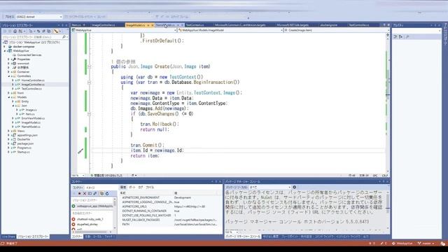Image resolution: width=448 pixels, height=252 pixels.
Task: Expand the docker-compose project node
Action: point(5,46)
